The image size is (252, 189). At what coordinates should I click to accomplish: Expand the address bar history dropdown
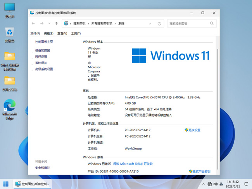150,24
